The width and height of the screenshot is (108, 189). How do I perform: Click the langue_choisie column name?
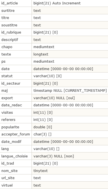coord(15,156)
